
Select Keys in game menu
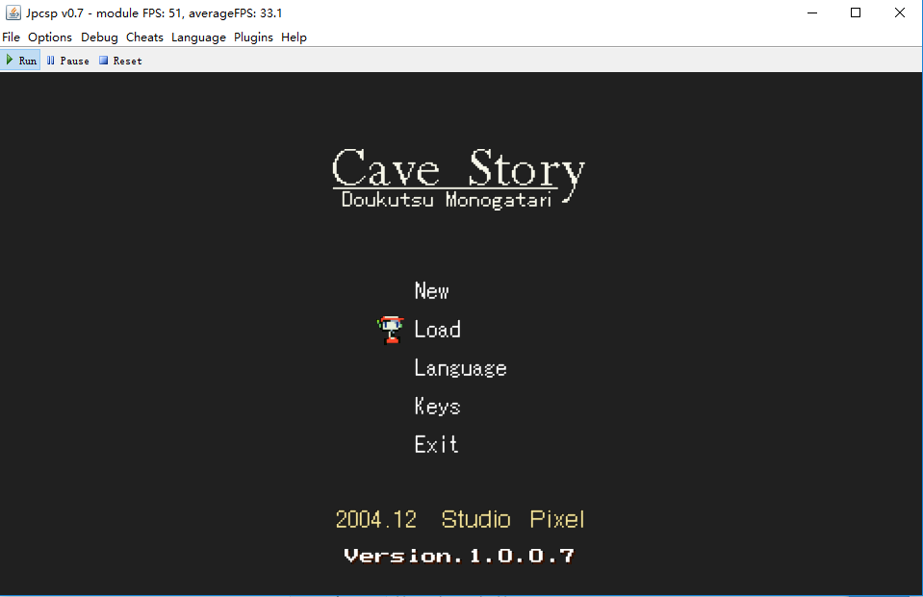coord(437,407)
